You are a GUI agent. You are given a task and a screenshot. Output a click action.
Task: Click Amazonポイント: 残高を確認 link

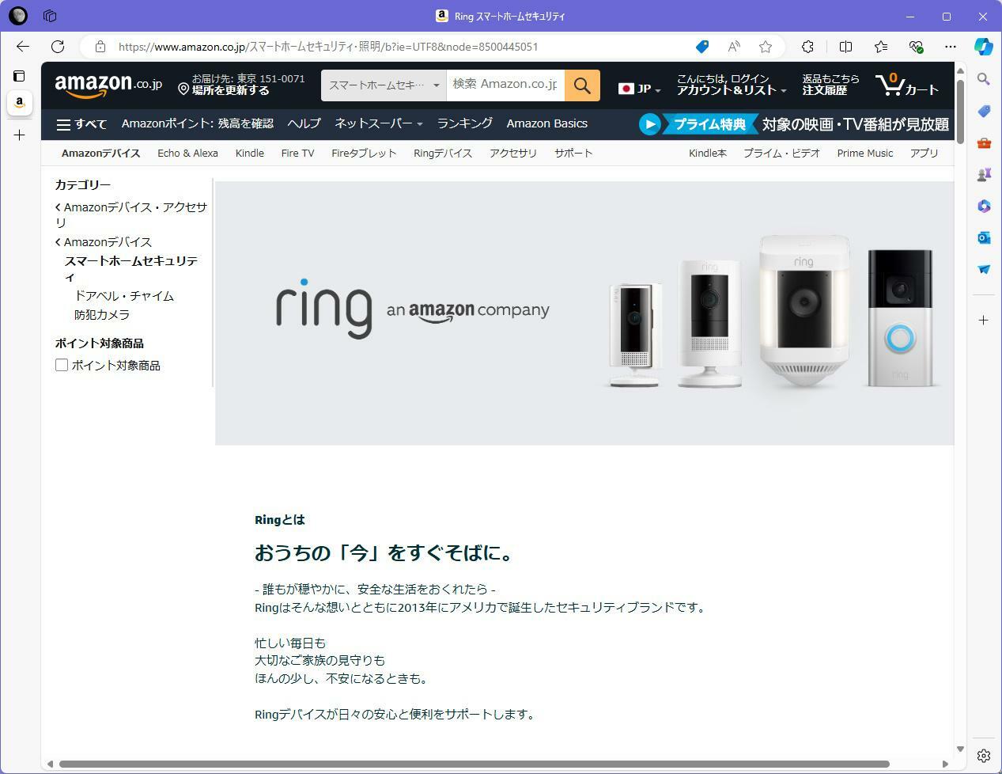coord(198,123)
